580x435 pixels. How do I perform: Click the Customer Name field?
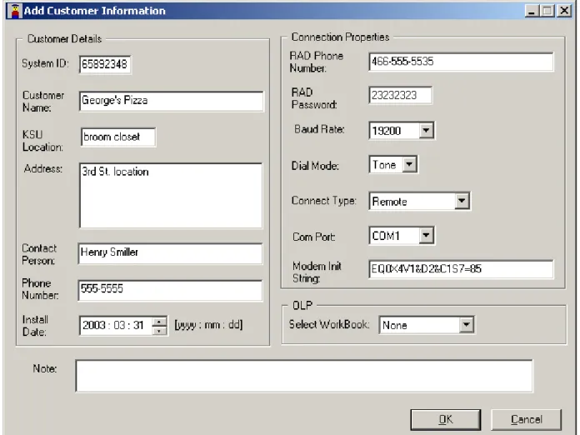point(172,101)
